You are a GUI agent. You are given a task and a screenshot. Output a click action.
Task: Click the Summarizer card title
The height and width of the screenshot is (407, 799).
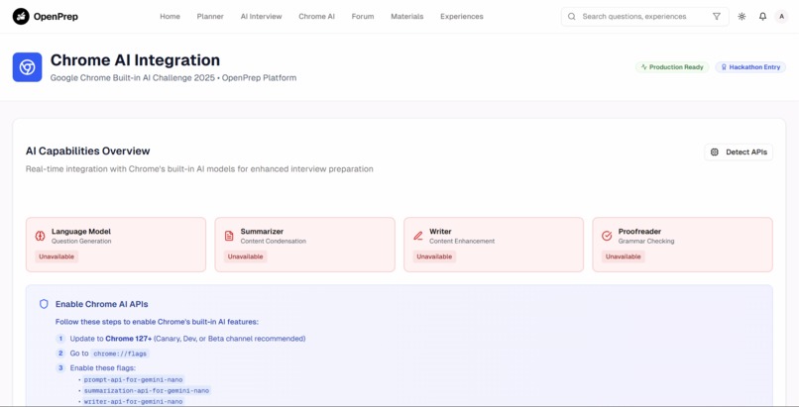[262, 232]
